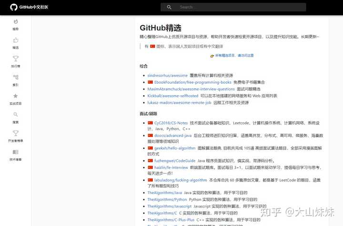Open the 实战项目 star icon in sidebar
Viewport: 343px width, 226px height.
click(x=16, y=96)
